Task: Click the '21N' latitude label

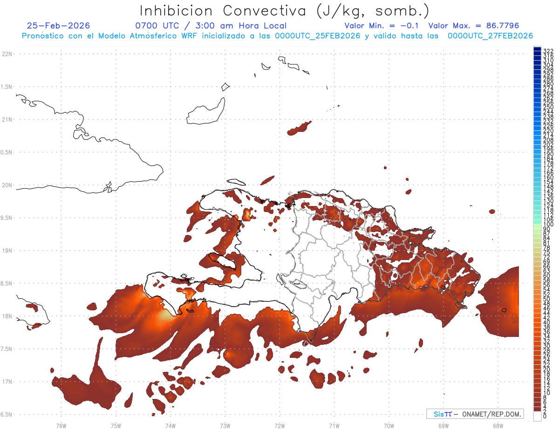Action: 7,120
